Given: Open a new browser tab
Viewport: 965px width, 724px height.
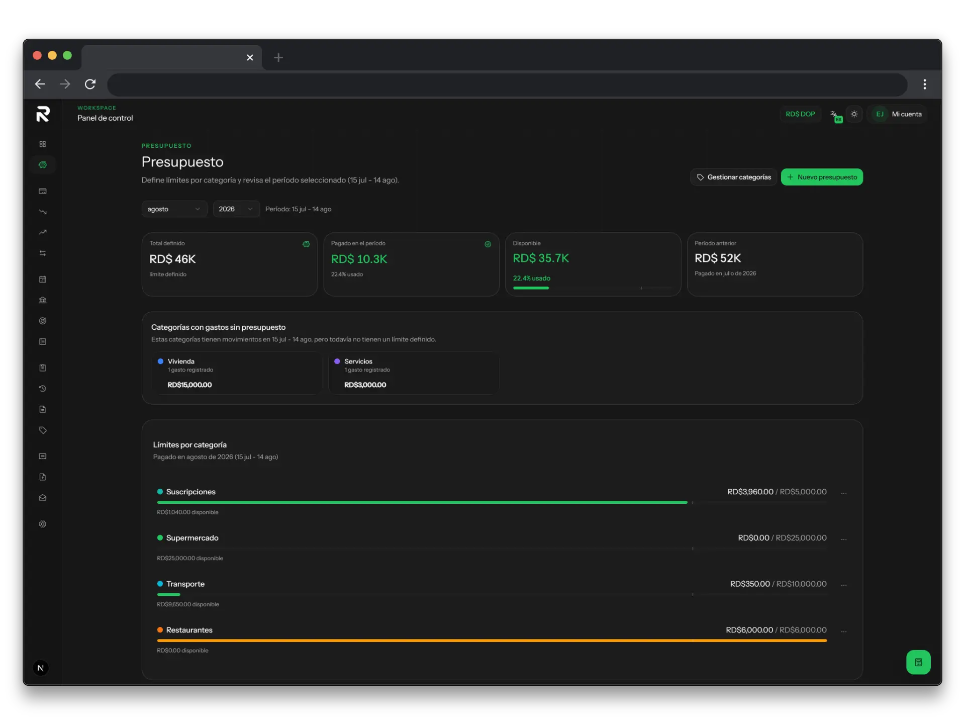Looking at the screenshot, I should tap(278, 58).
